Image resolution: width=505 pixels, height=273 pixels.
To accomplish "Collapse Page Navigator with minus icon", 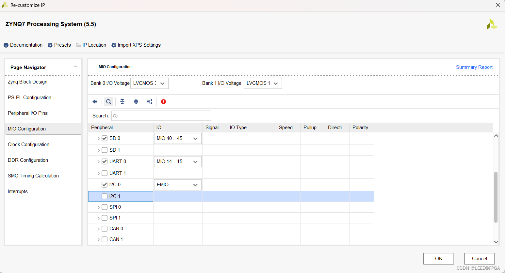I will pos(75,66).
